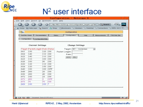Follow the www.ripe.net/test-traffic link
This screenshot has height=107, width=143.
pyautogui.click(x=115, y=103)
